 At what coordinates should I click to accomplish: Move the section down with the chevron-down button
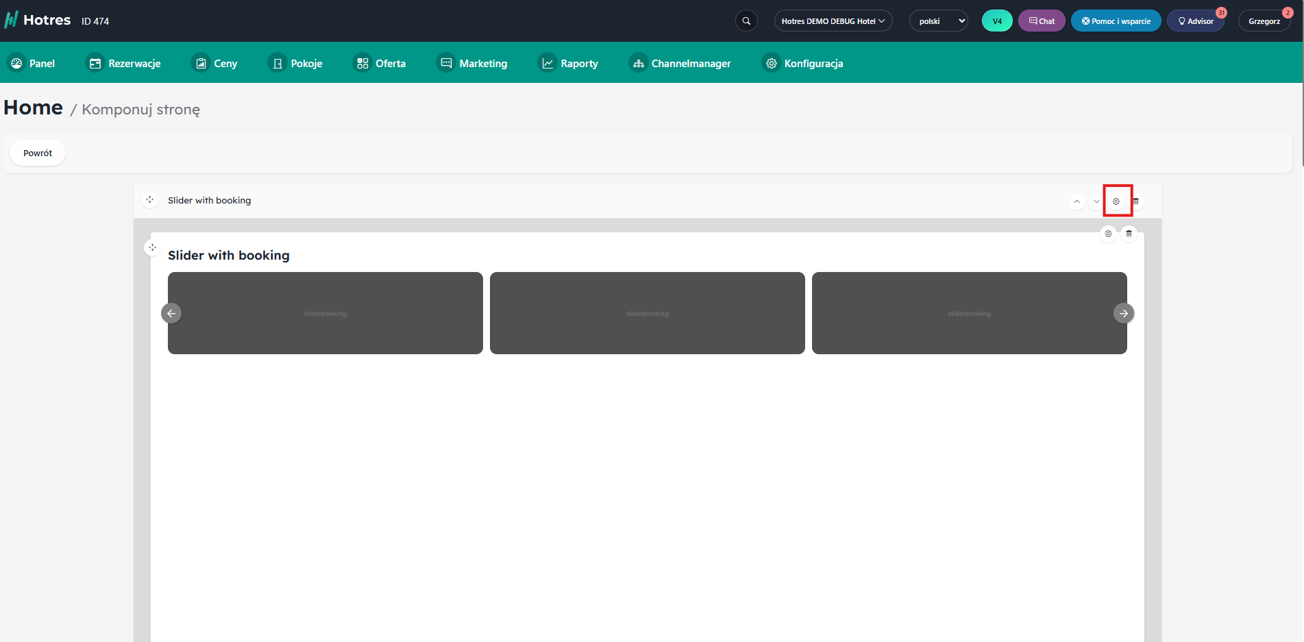click(x=1096, y=201)
